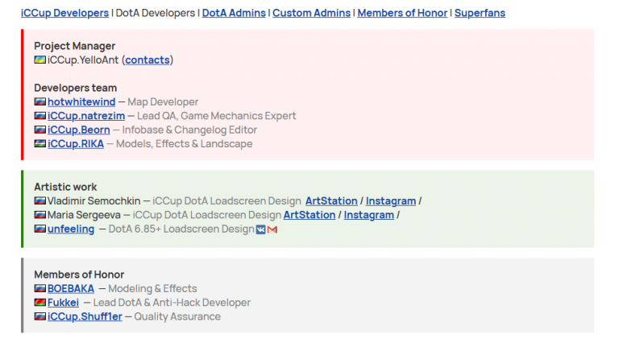Viewport: 619px width, 355px height.
Task: Open the unfeeling profile link
Action: pos(71,229)
